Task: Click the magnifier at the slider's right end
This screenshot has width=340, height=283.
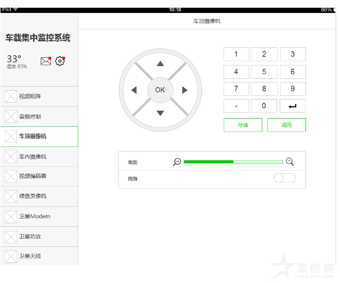Action: [290, 162]
